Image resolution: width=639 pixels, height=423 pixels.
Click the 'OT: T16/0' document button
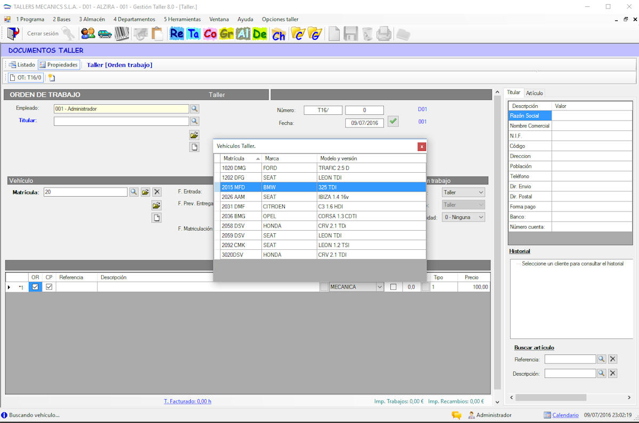coord(25,78)
